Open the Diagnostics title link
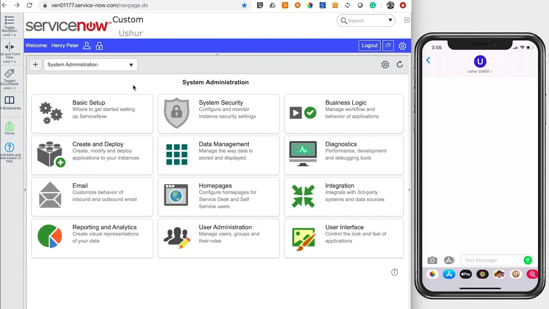The width and height of the screenshot is (549, 309). pyautogui.click(x=341, y=144)
